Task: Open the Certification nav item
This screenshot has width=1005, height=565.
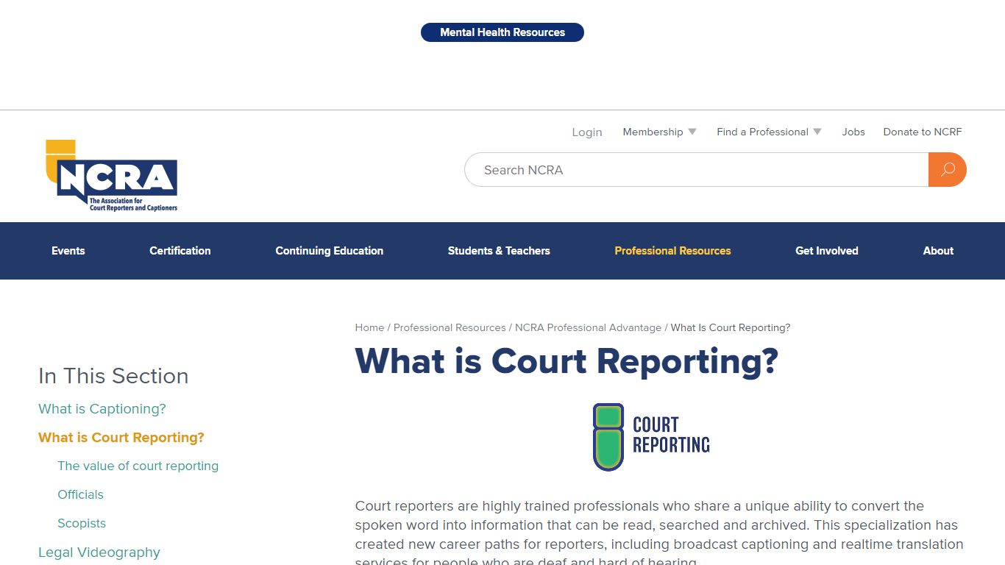Action: pos(180,251)
